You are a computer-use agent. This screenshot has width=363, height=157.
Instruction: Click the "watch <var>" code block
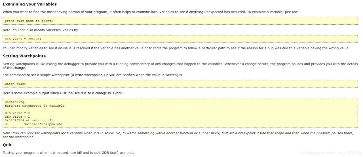[x=16, y=84]
